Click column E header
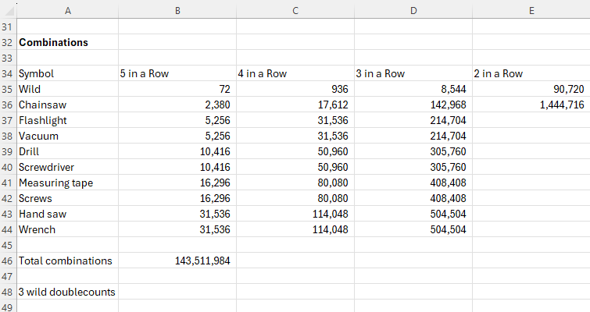Viewport: 590px width, 312px height. click(x=531, y=10)
